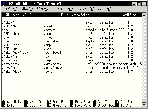This screenshot has width=148, height=109.
Task: Click the ^O WriteOut shortcut
Action: 34,102
